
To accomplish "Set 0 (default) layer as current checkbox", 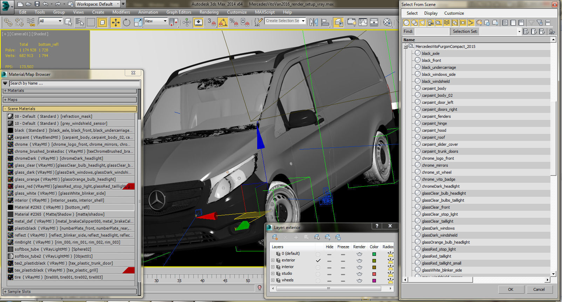I will [x=318, y=254].
